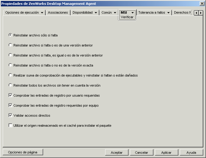The image size is (206, 158).
Task: Switch to the Asociaciones tab
Action: [58, 12]
